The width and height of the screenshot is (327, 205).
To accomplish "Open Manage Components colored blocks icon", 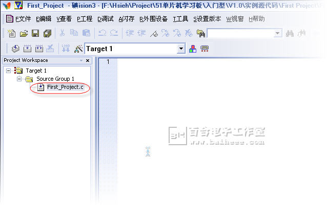I will point(193,49).
